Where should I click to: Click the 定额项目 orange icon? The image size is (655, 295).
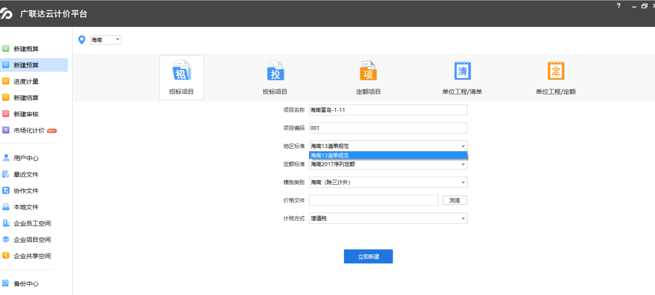point(368,71)
